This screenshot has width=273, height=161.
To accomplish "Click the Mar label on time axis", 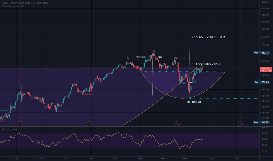I will [x=185, y=159].
